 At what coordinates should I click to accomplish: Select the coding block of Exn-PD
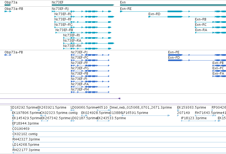click(175, 60)
